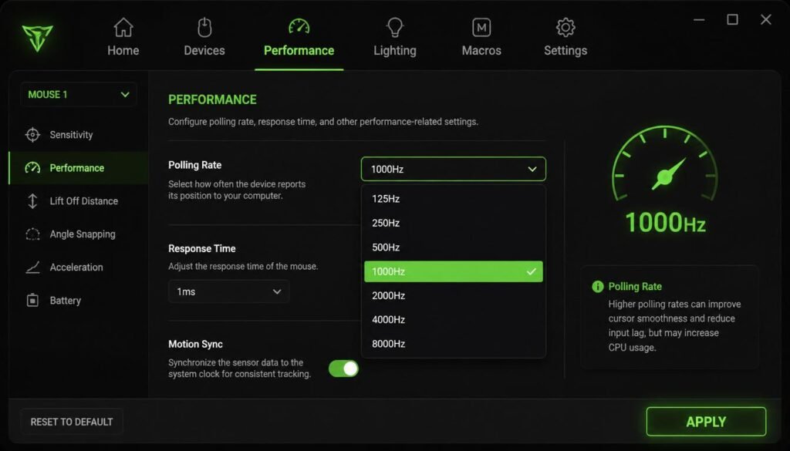790x451 pixels.
Task: Open the MOUSE 1 device dropdown
Action: tap(79, 95)
